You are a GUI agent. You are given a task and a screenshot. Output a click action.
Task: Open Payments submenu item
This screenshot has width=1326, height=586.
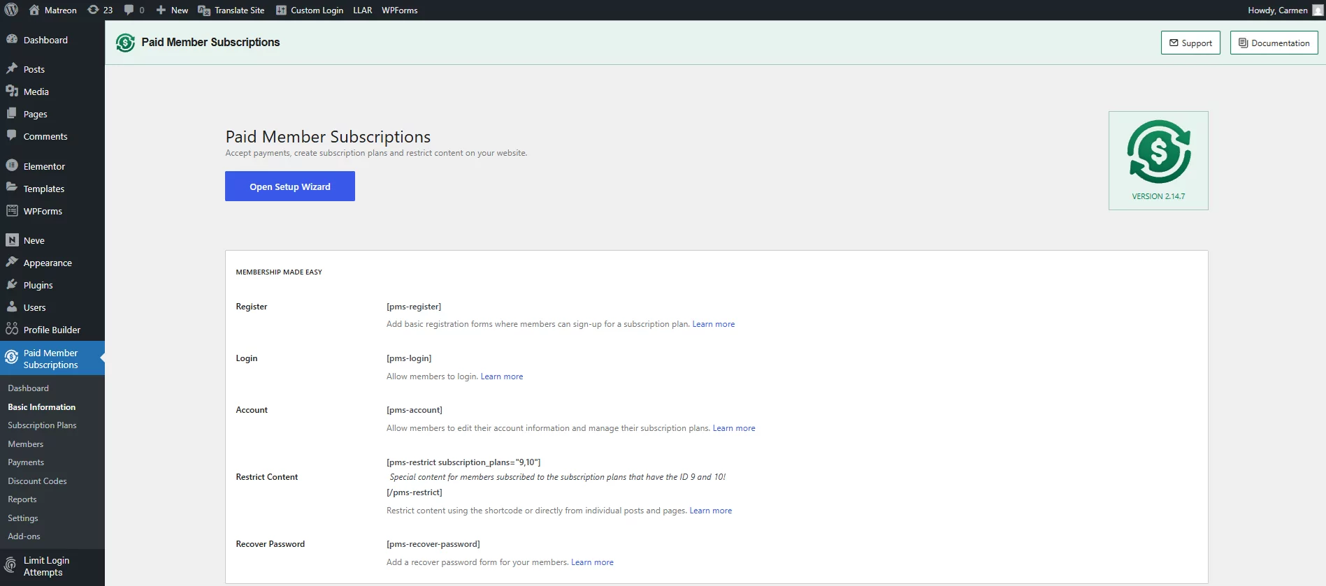point(26,462)
